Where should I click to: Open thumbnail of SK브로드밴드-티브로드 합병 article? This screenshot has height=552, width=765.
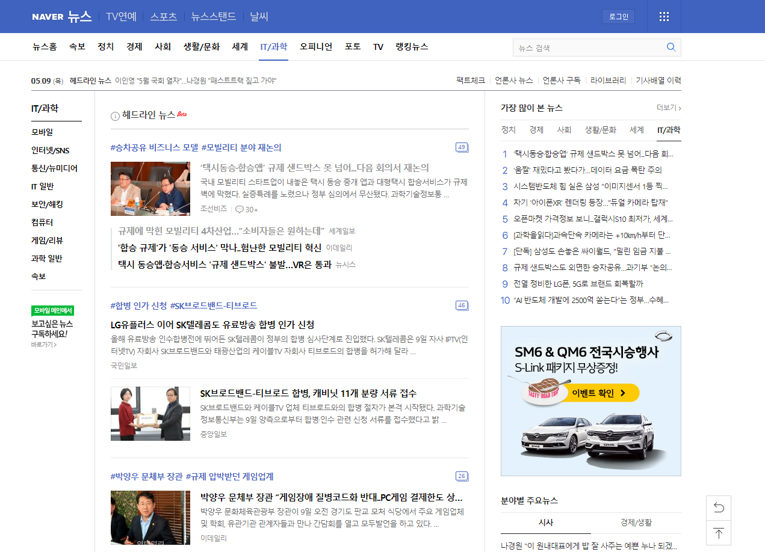click(150, 414)
